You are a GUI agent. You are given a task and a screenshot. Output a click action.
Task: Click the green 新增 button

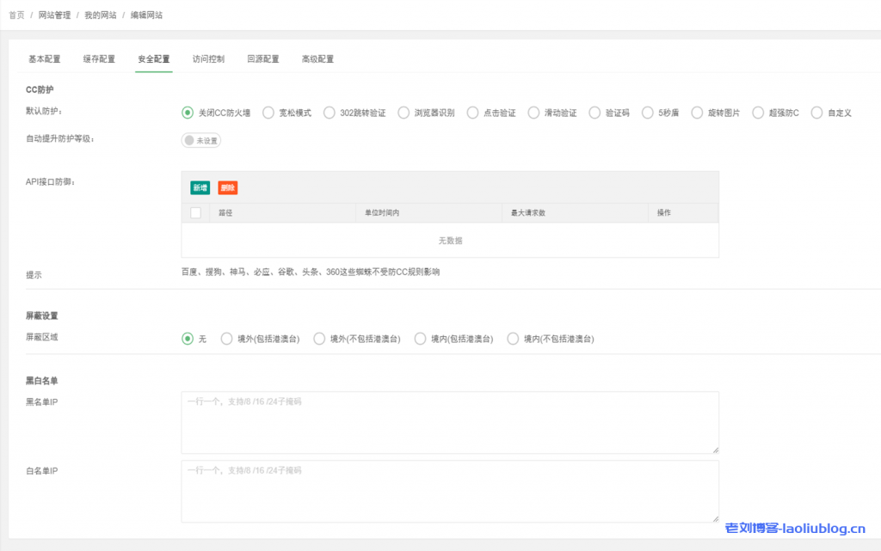(x=200, y=187)
